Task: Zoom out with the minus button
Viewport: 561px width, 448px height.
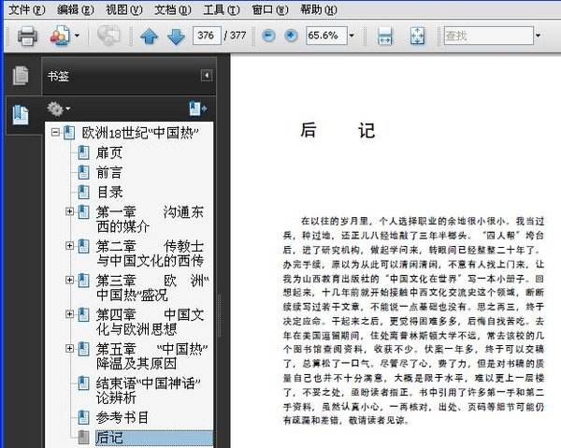Action: (x=268, y=36)
